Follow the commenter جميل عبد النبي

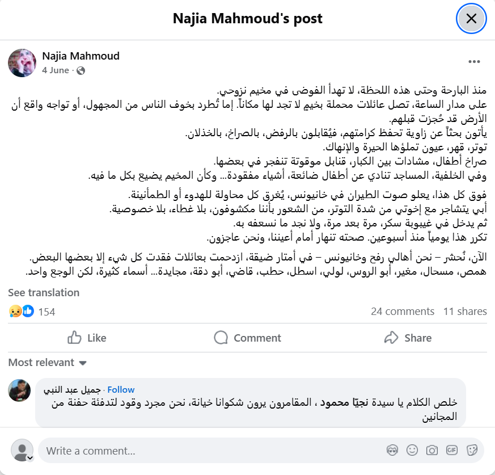[x=121, y=390]
